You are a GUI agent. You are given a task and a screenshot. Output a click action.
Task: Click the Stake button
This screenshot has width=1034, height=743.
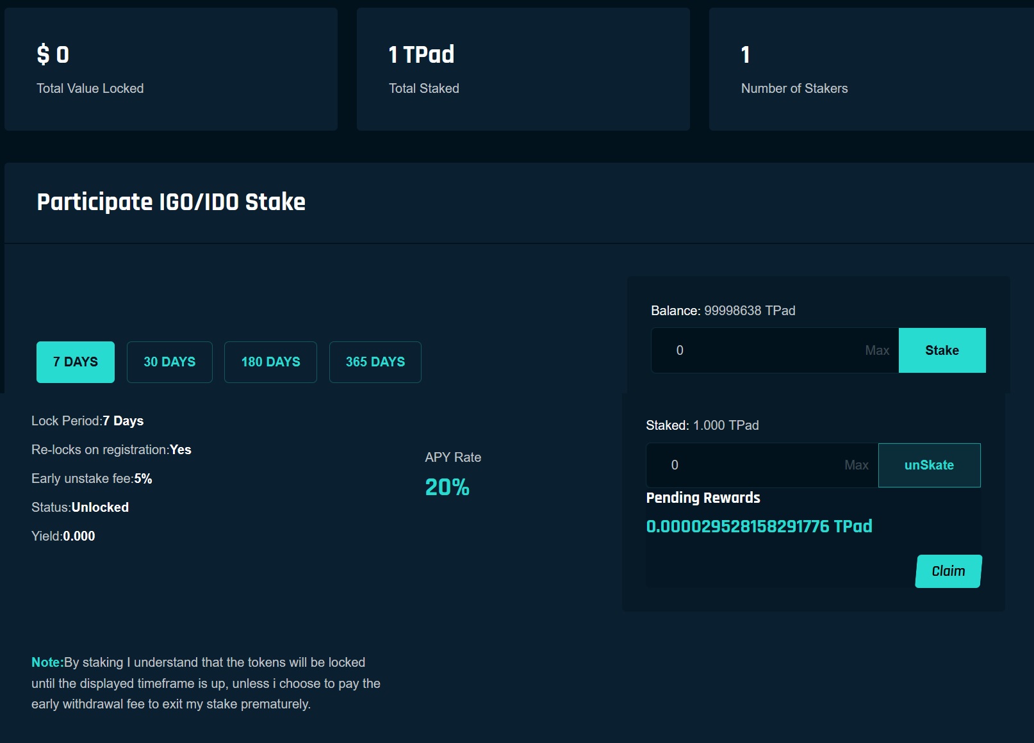(942, 350)
